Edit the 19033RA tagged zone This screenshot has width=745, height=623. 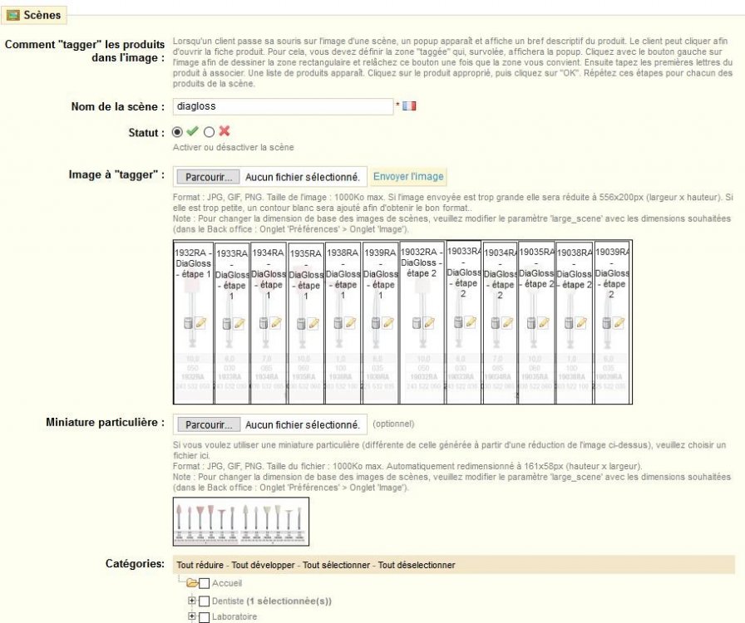tap(471, 322)
